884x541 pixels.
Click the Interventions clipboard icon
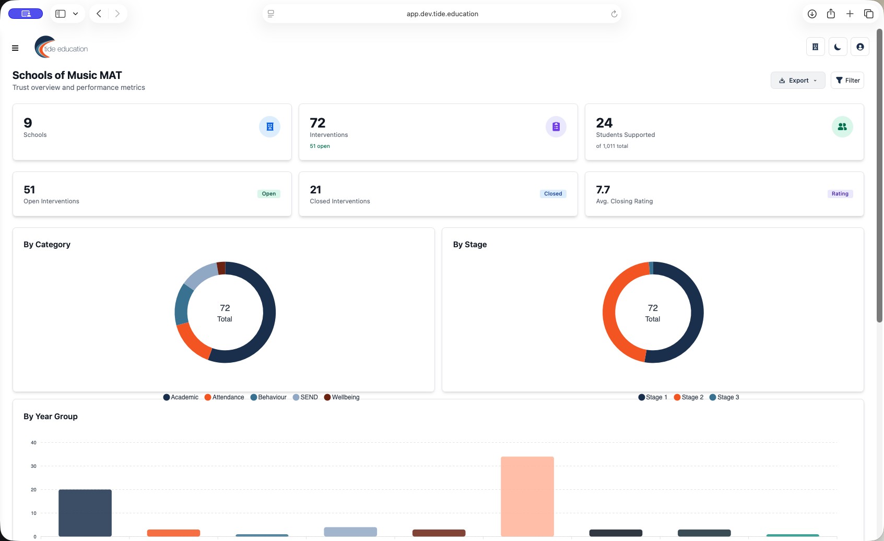click(556, 126)
